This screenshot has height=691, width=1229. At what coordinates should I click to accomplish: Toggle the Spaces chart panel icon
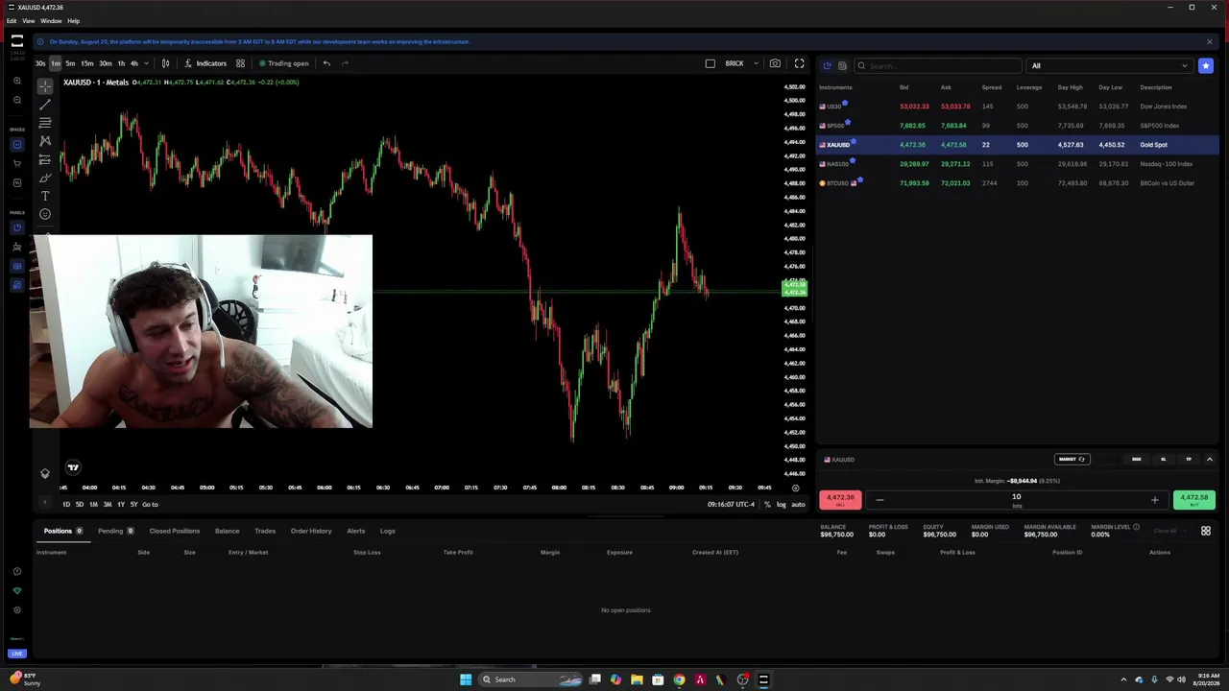pyautogui.click(x=17, y=144)
